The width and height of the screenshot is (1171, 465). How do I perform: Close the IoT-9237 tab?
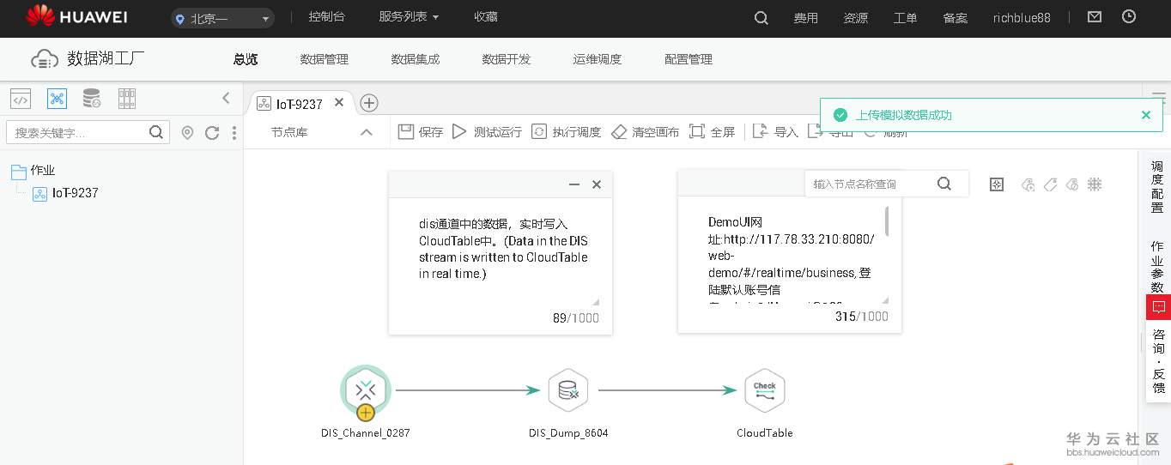pos(339,103)
